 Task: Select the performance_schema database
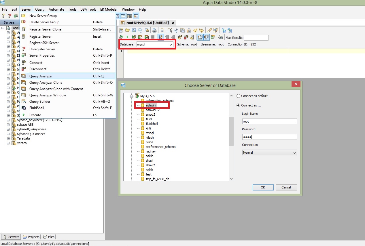tap(160, 147)
